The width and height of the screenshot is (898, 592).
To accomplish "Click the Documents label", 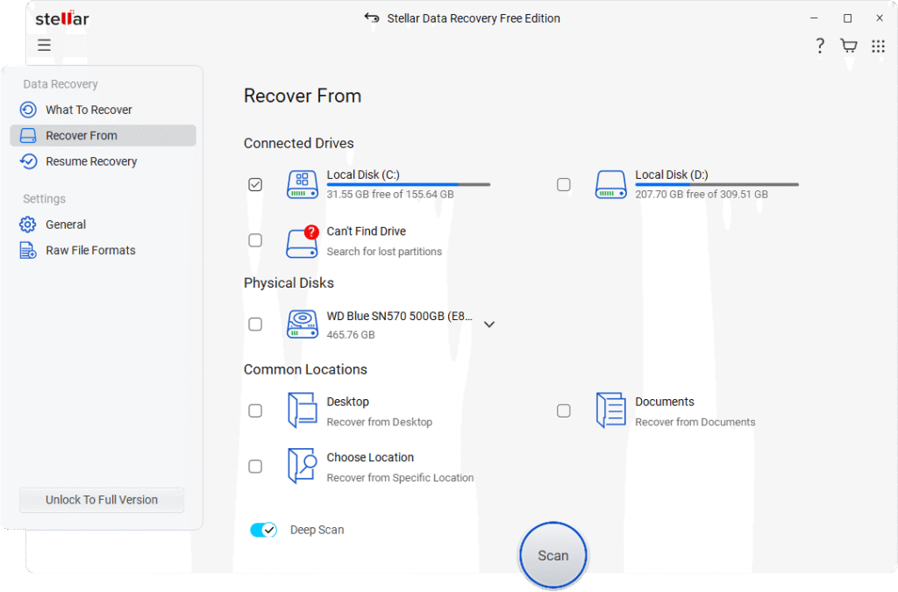I will point(665,402).
